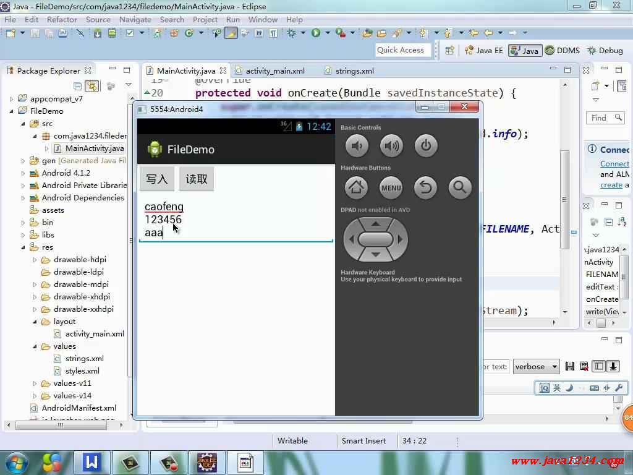This screenshot has height=475, width=633.
Task: Collapse the FileDemo project tree node
Action: click(x=11, y=111)
